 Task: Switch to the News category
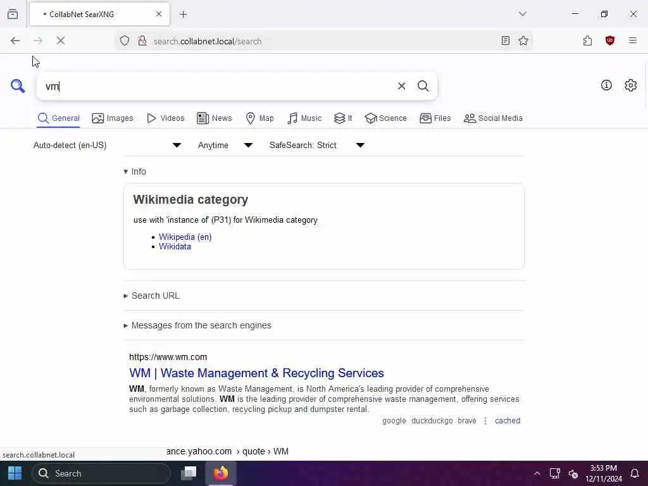click(x=214, y=118)
